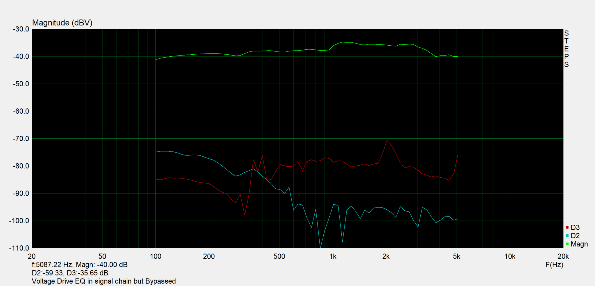The image size is (595, 286).
Task: Click the vertical STEPS label
Action: tap(567, 49)
